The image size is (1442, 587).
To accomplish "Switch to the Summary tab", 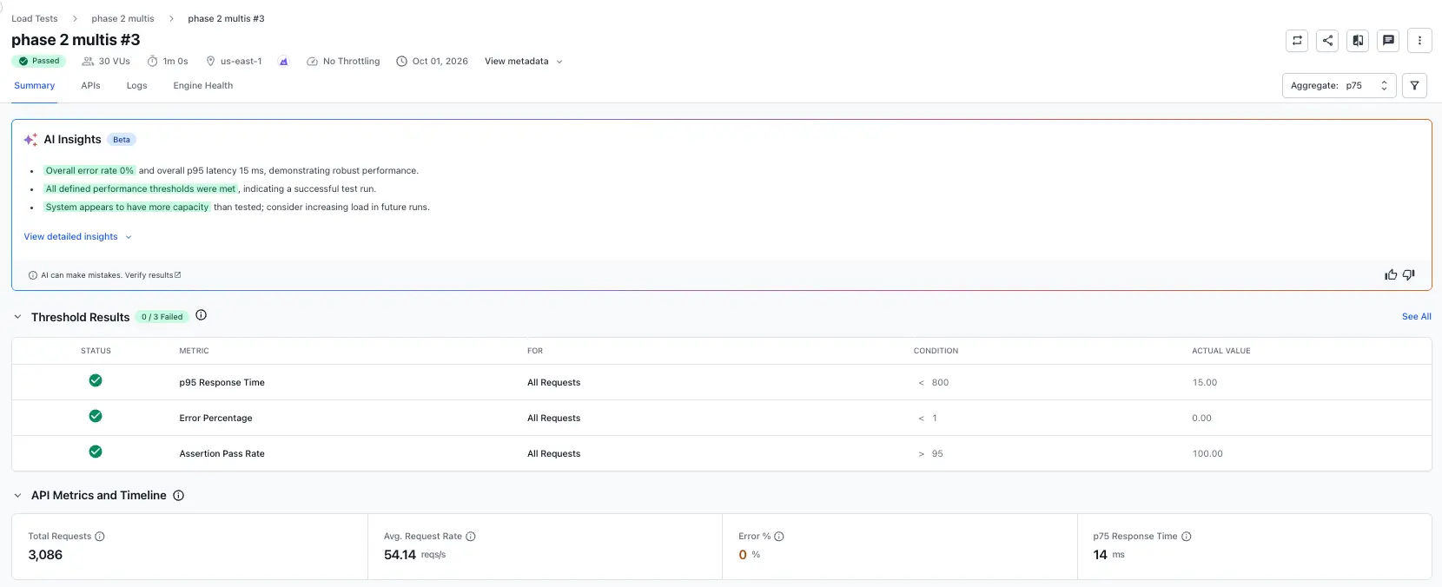I will tap(34, 86).
